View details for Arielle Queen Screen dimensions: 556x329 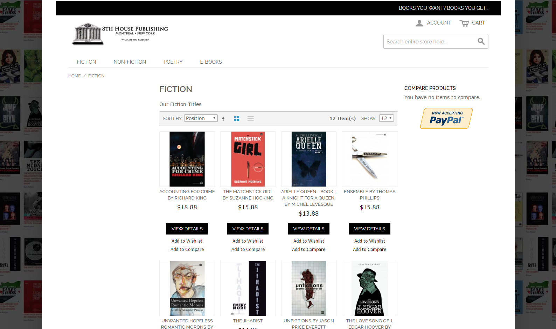(309, 229)
